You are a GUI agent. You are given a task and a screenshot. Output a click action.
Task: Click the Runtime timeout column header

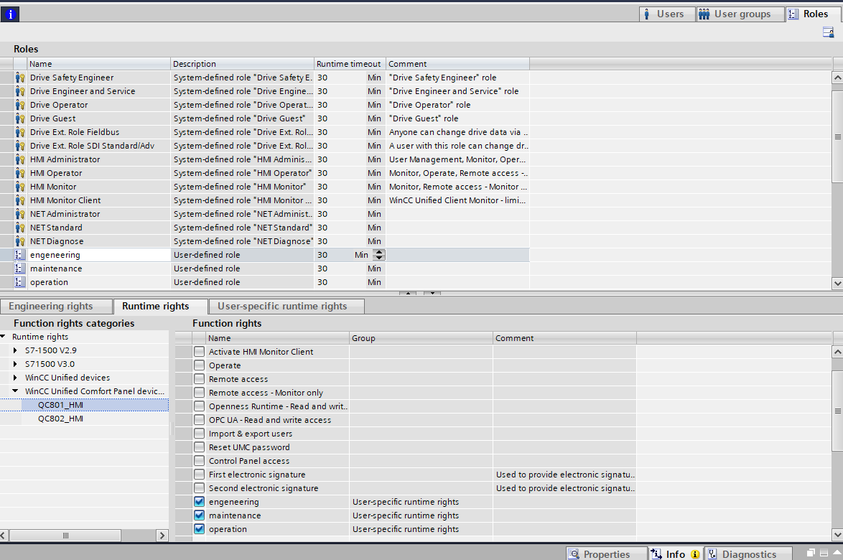(350, 64)
